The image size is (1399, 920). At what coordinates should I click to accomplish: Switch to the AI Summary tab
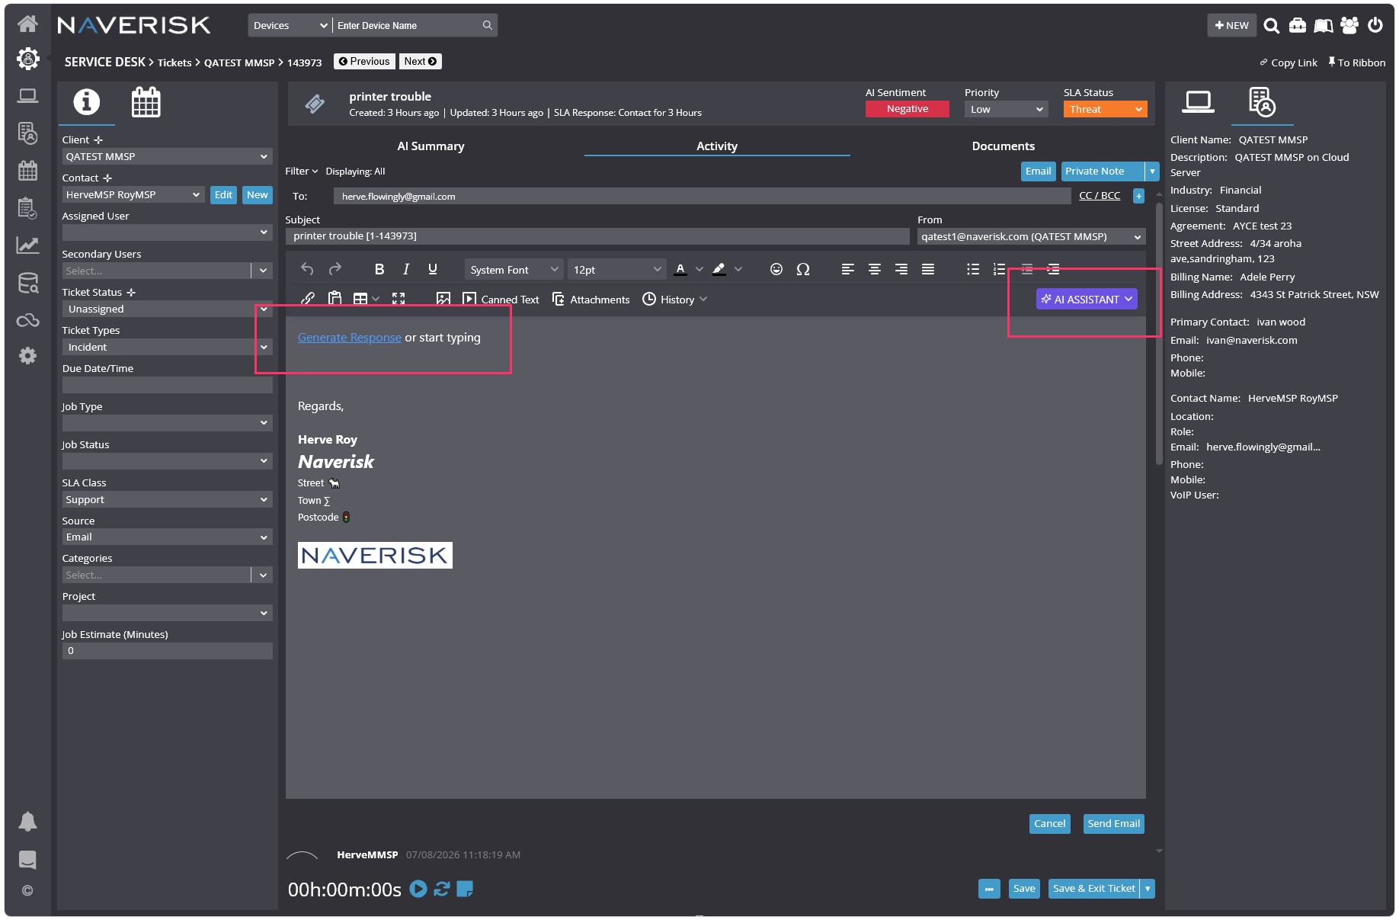(431, 146)
